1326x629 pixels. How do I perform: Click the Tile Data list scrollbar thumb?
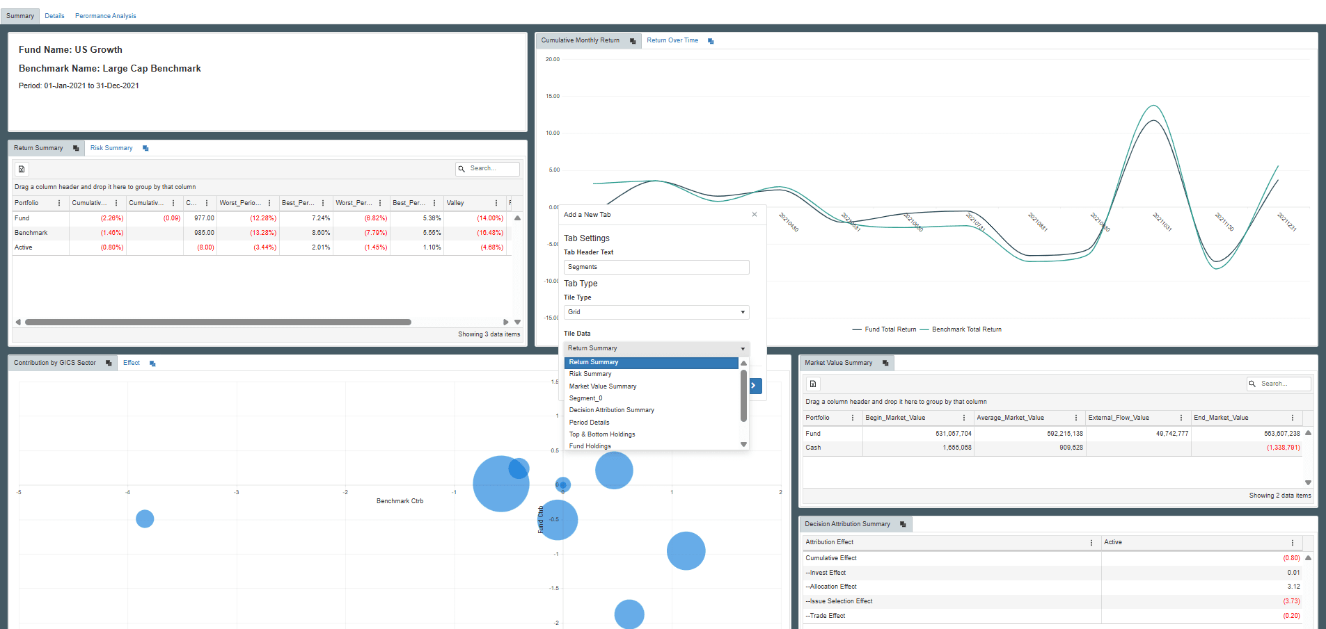tap(743, 396)
